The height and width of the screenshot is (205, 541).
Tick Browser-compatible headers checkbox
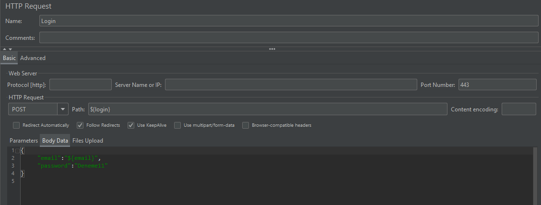coord(246,125)
